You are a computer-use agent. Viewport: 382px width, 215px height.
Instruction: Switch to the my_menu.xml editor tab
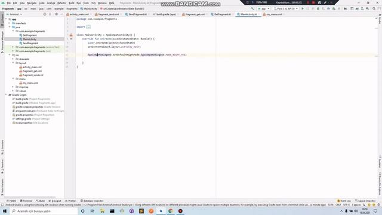coord(273,14)
